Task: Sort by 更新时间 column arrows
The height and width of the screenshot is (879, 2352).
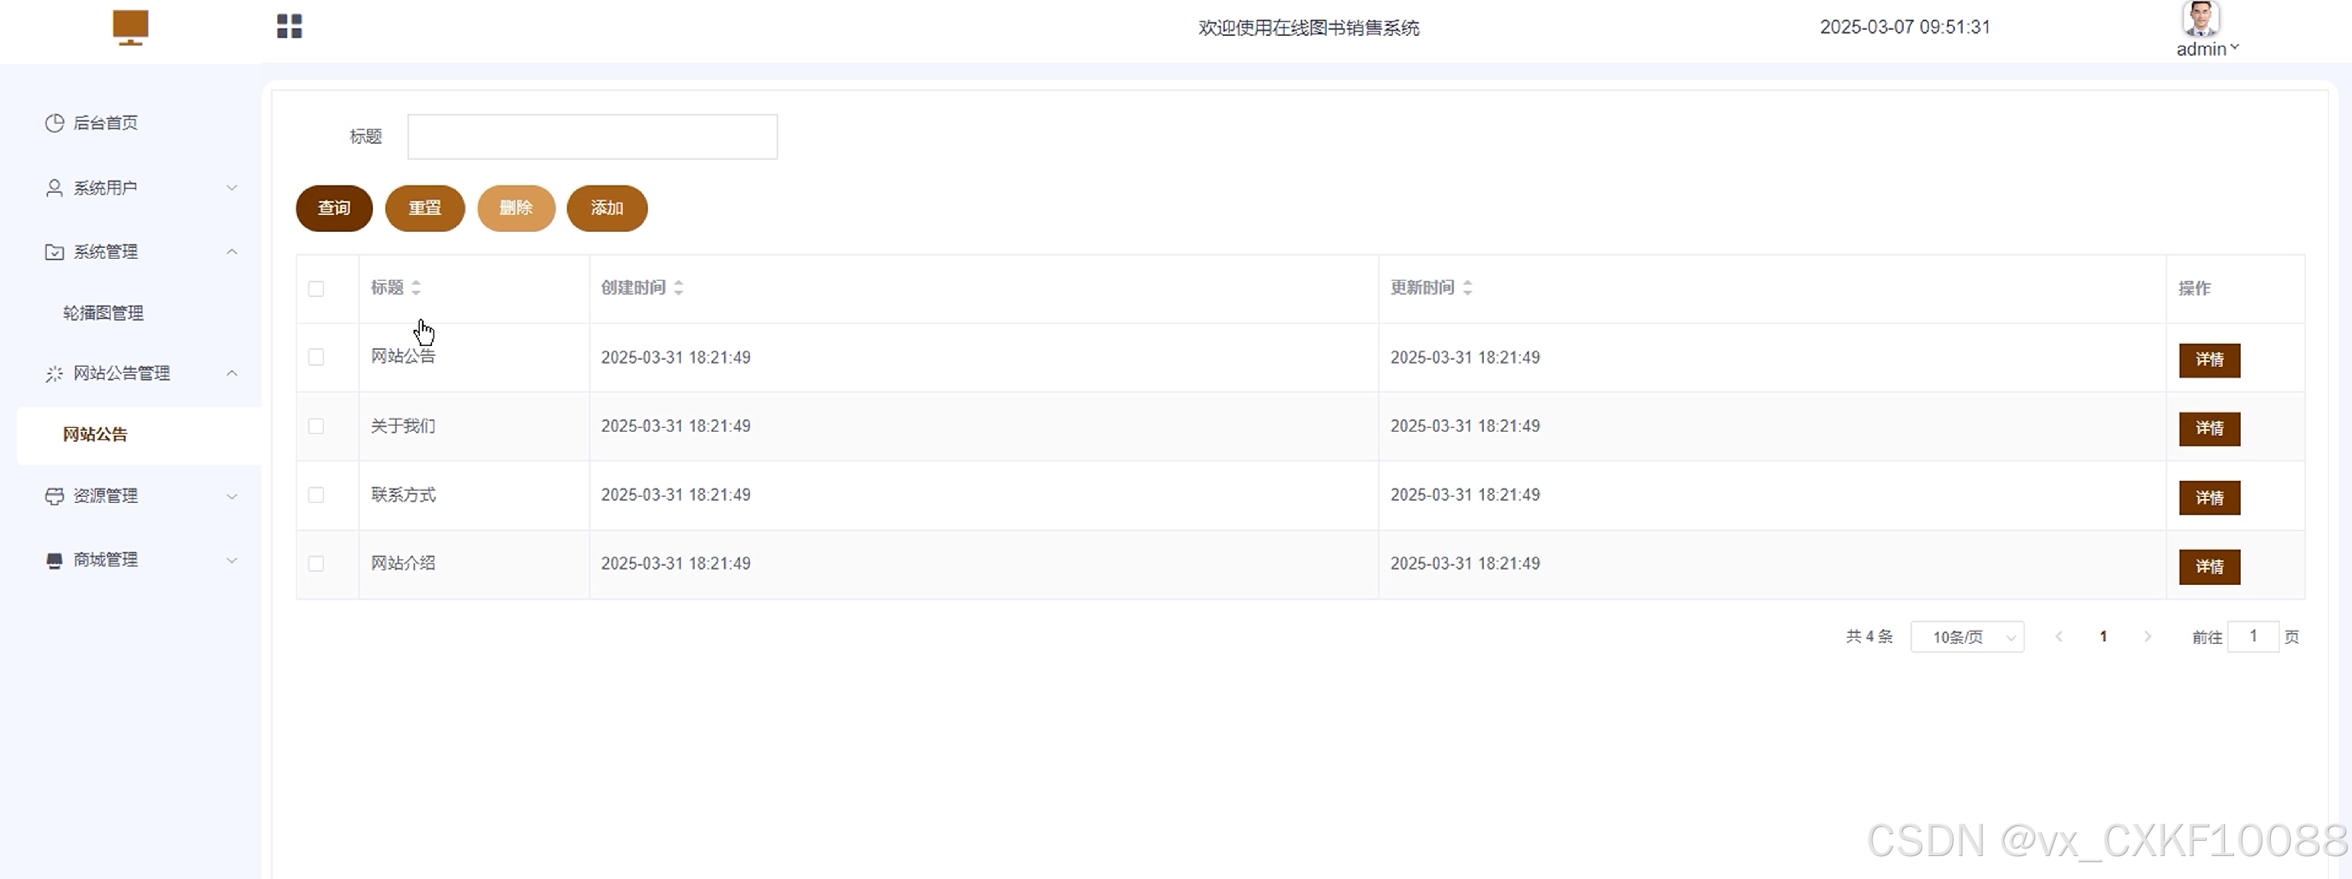Action: pos(1467,288)
